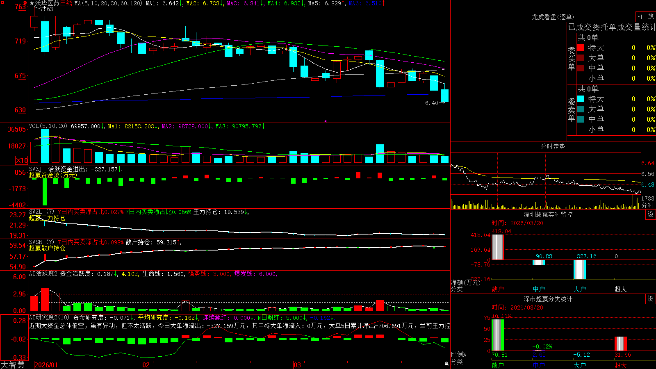The height and width of the screenshot is (369, 656).
Task: Click the 沃华医药 stock name
Action: pos(47,3)
